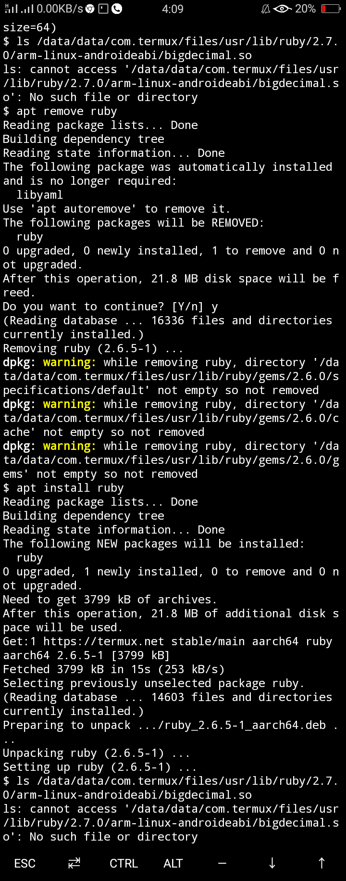This screenshot has width=346, height=881.
Task: Tap the Chrome notification icon in status bar
Action: pyautogui.click(x=89, y=9)
